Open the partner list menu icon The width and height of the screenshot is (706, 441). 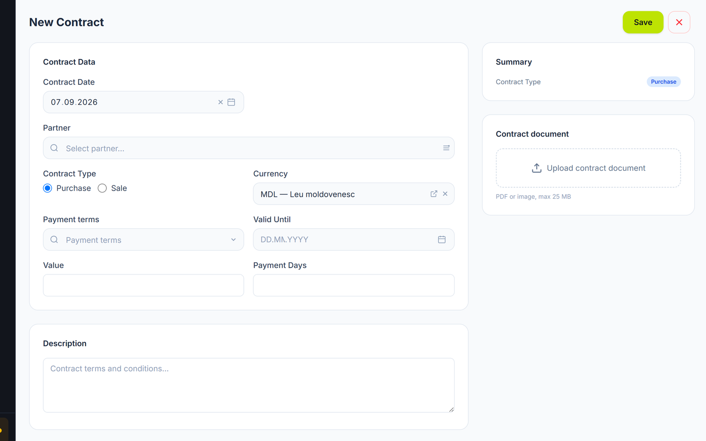coord(446,148)
